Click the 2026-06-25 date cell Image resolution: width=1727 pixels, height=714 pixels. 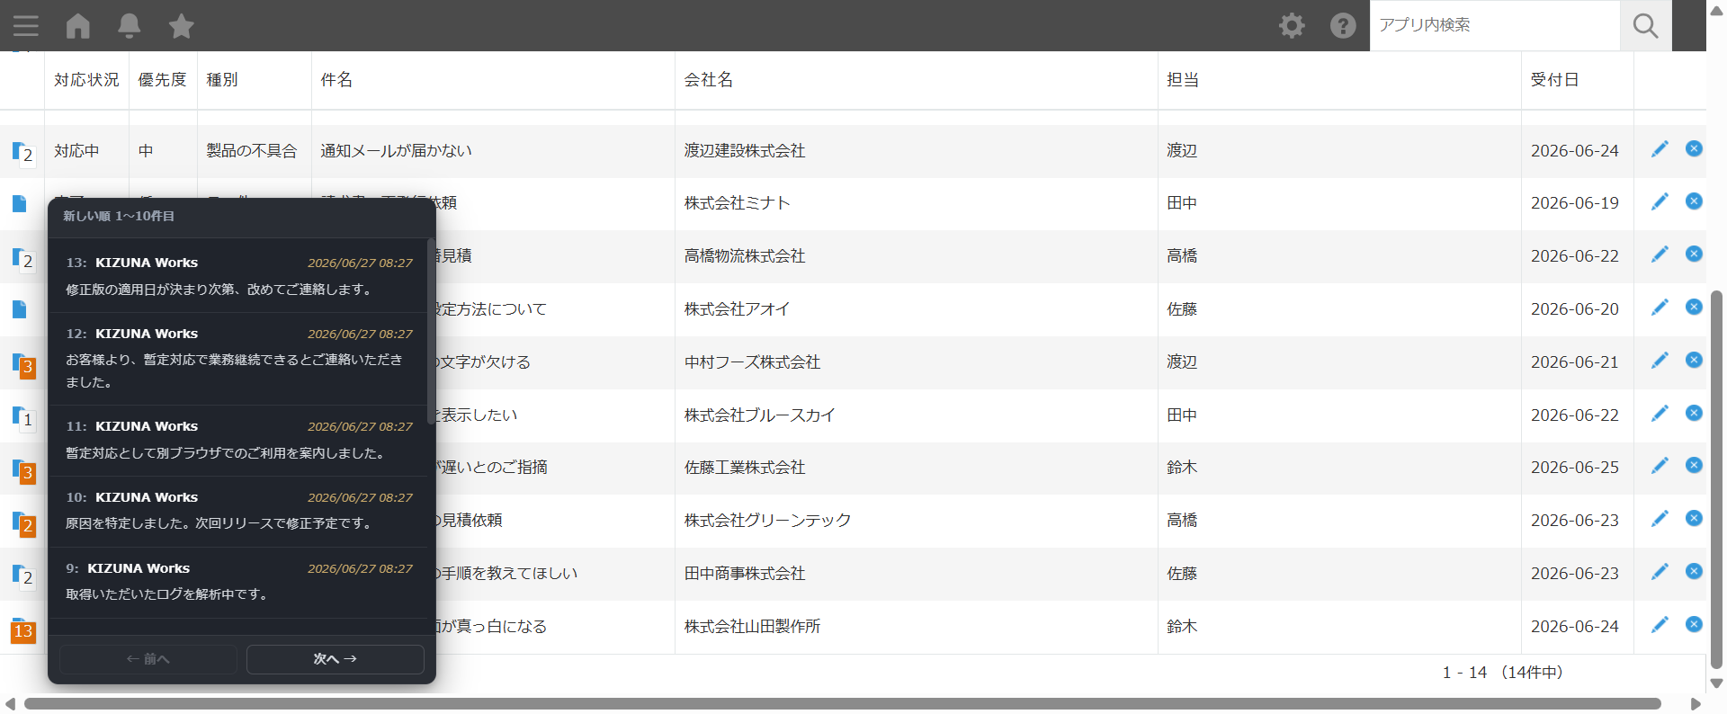(x=1578, y=468)
